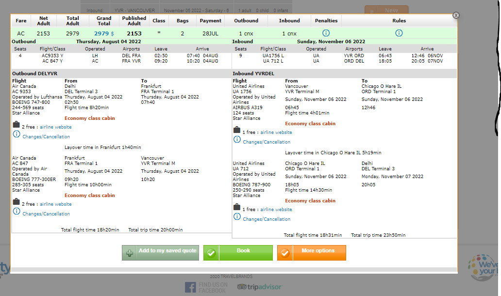501x296 pixels.
Task: Click the Grand Total 2979 $ amount
Action: [104, 33]
